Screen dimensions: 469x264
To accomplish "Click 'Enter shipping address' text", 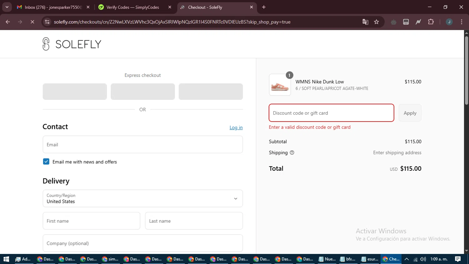I will coord(397,153).
